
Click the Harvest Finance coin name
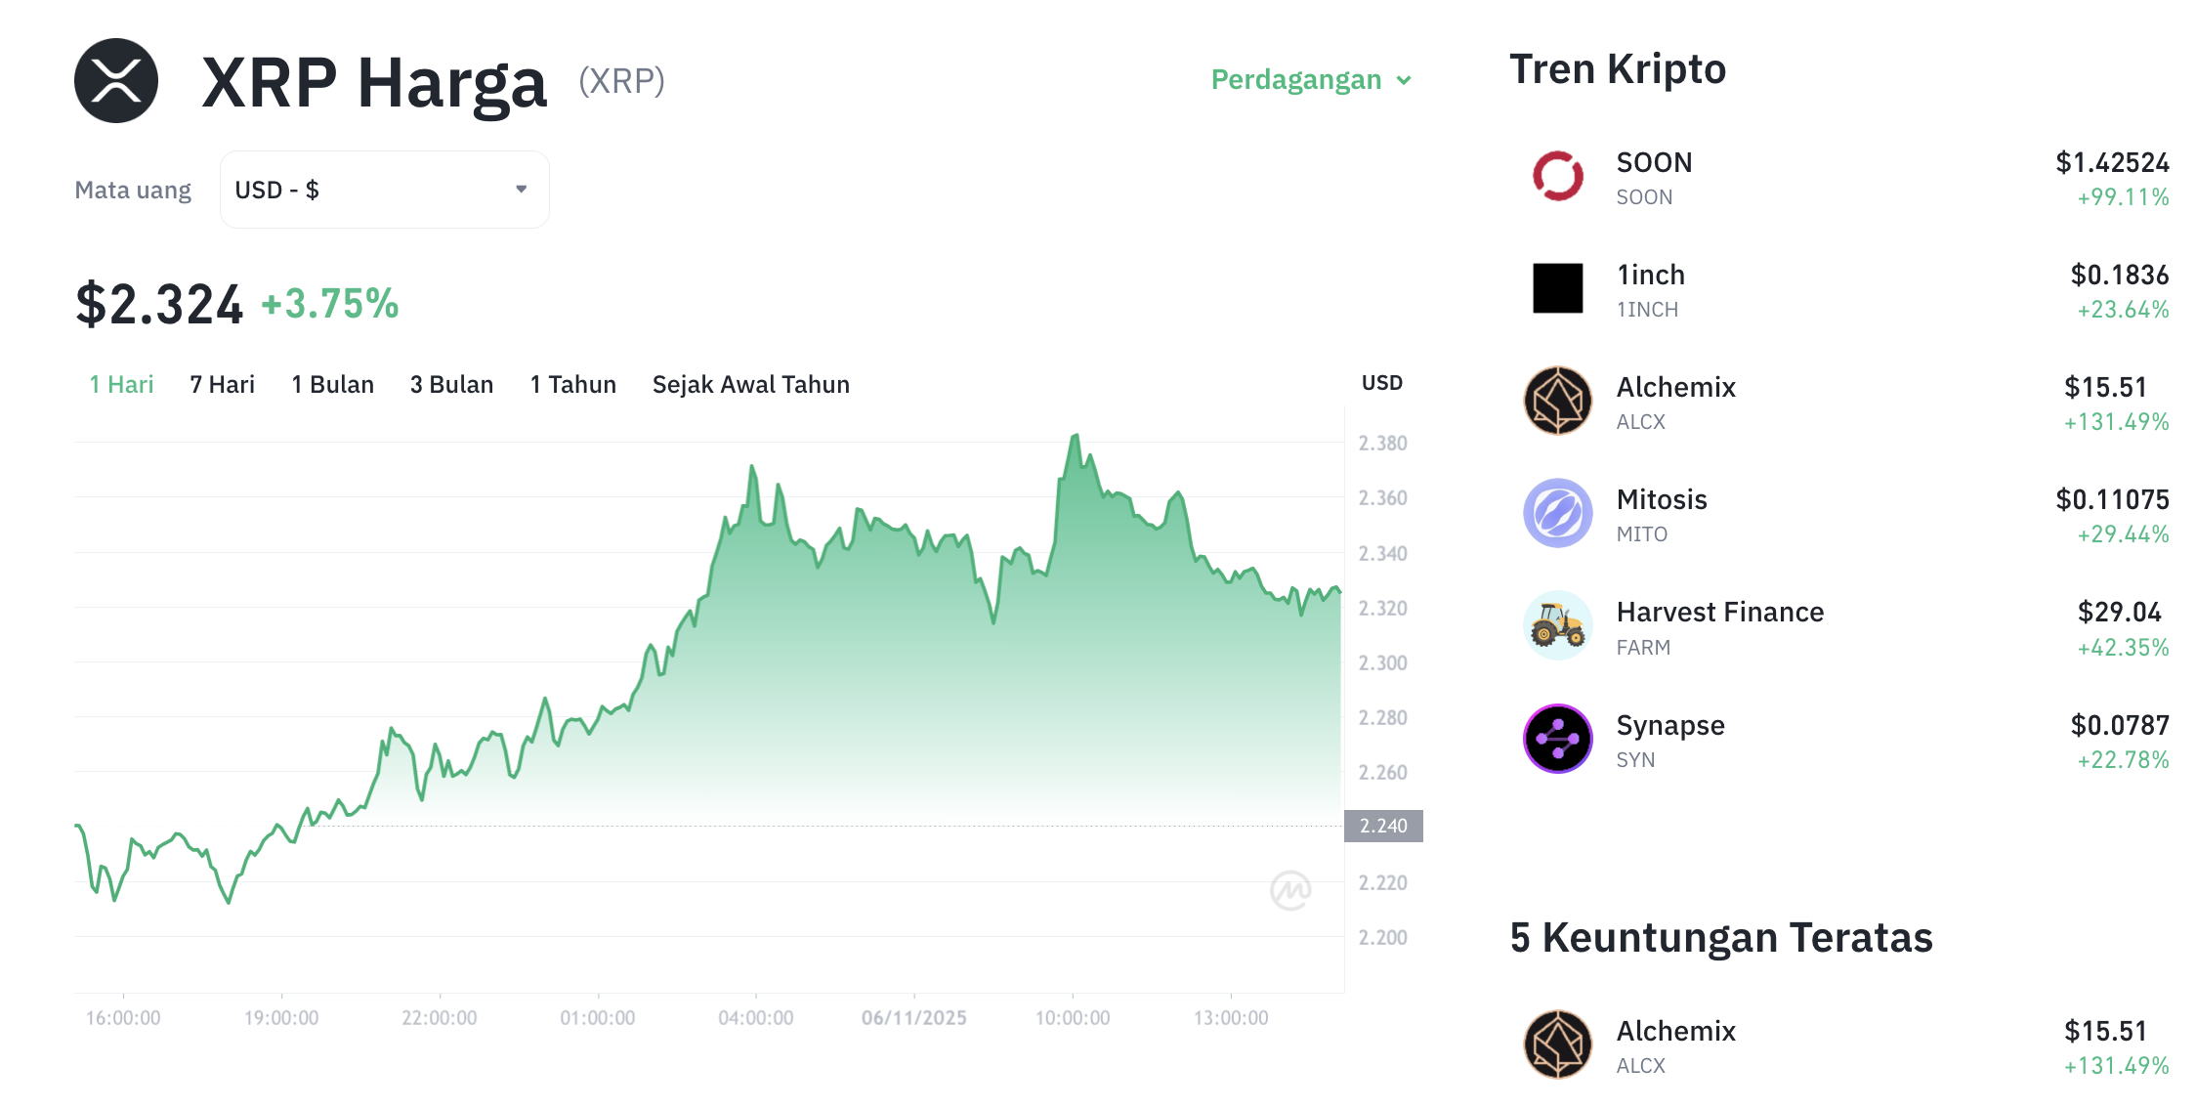(1720, 612)
